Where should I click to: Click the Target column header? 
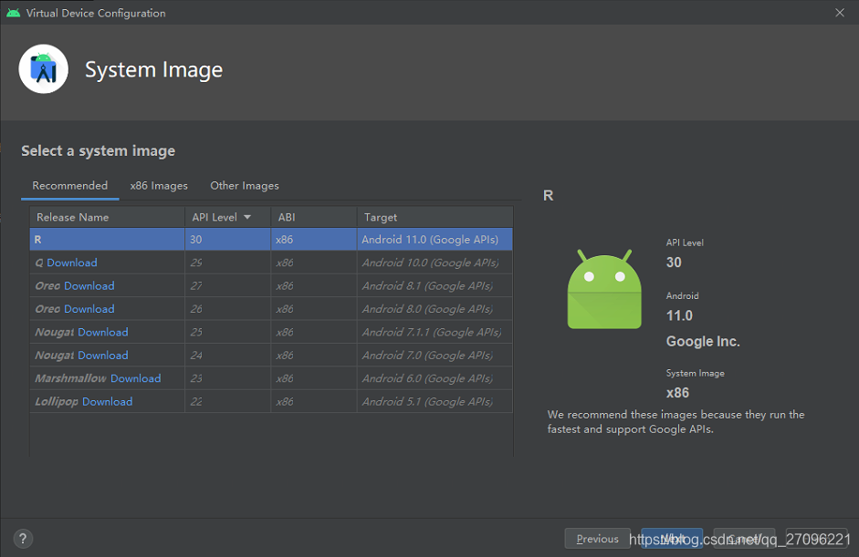[435, 217]
